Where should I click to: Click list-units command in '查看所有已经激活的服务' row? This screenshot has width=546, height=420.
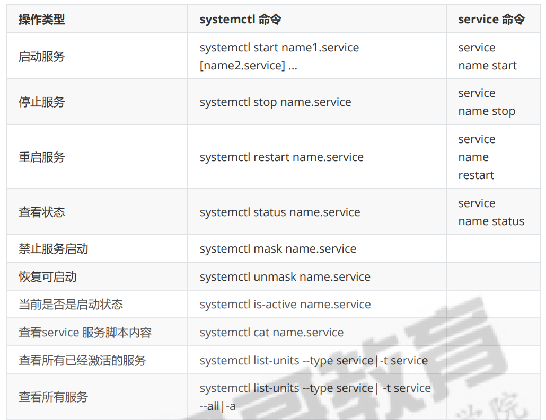pyautogui.click(x=314, y=361)
